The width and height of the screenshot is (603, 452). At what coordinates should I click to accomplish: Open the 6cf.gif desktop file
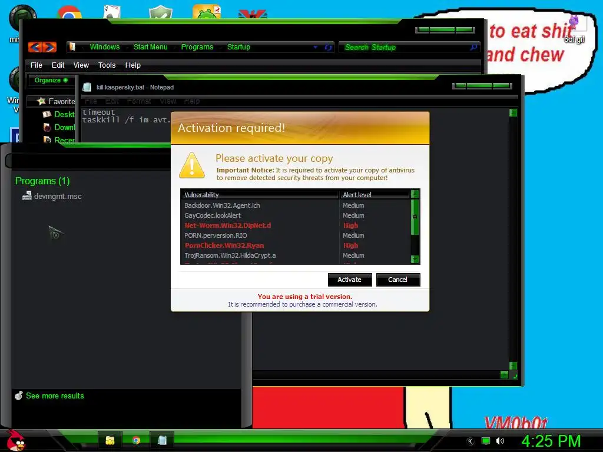pos(575,29)
